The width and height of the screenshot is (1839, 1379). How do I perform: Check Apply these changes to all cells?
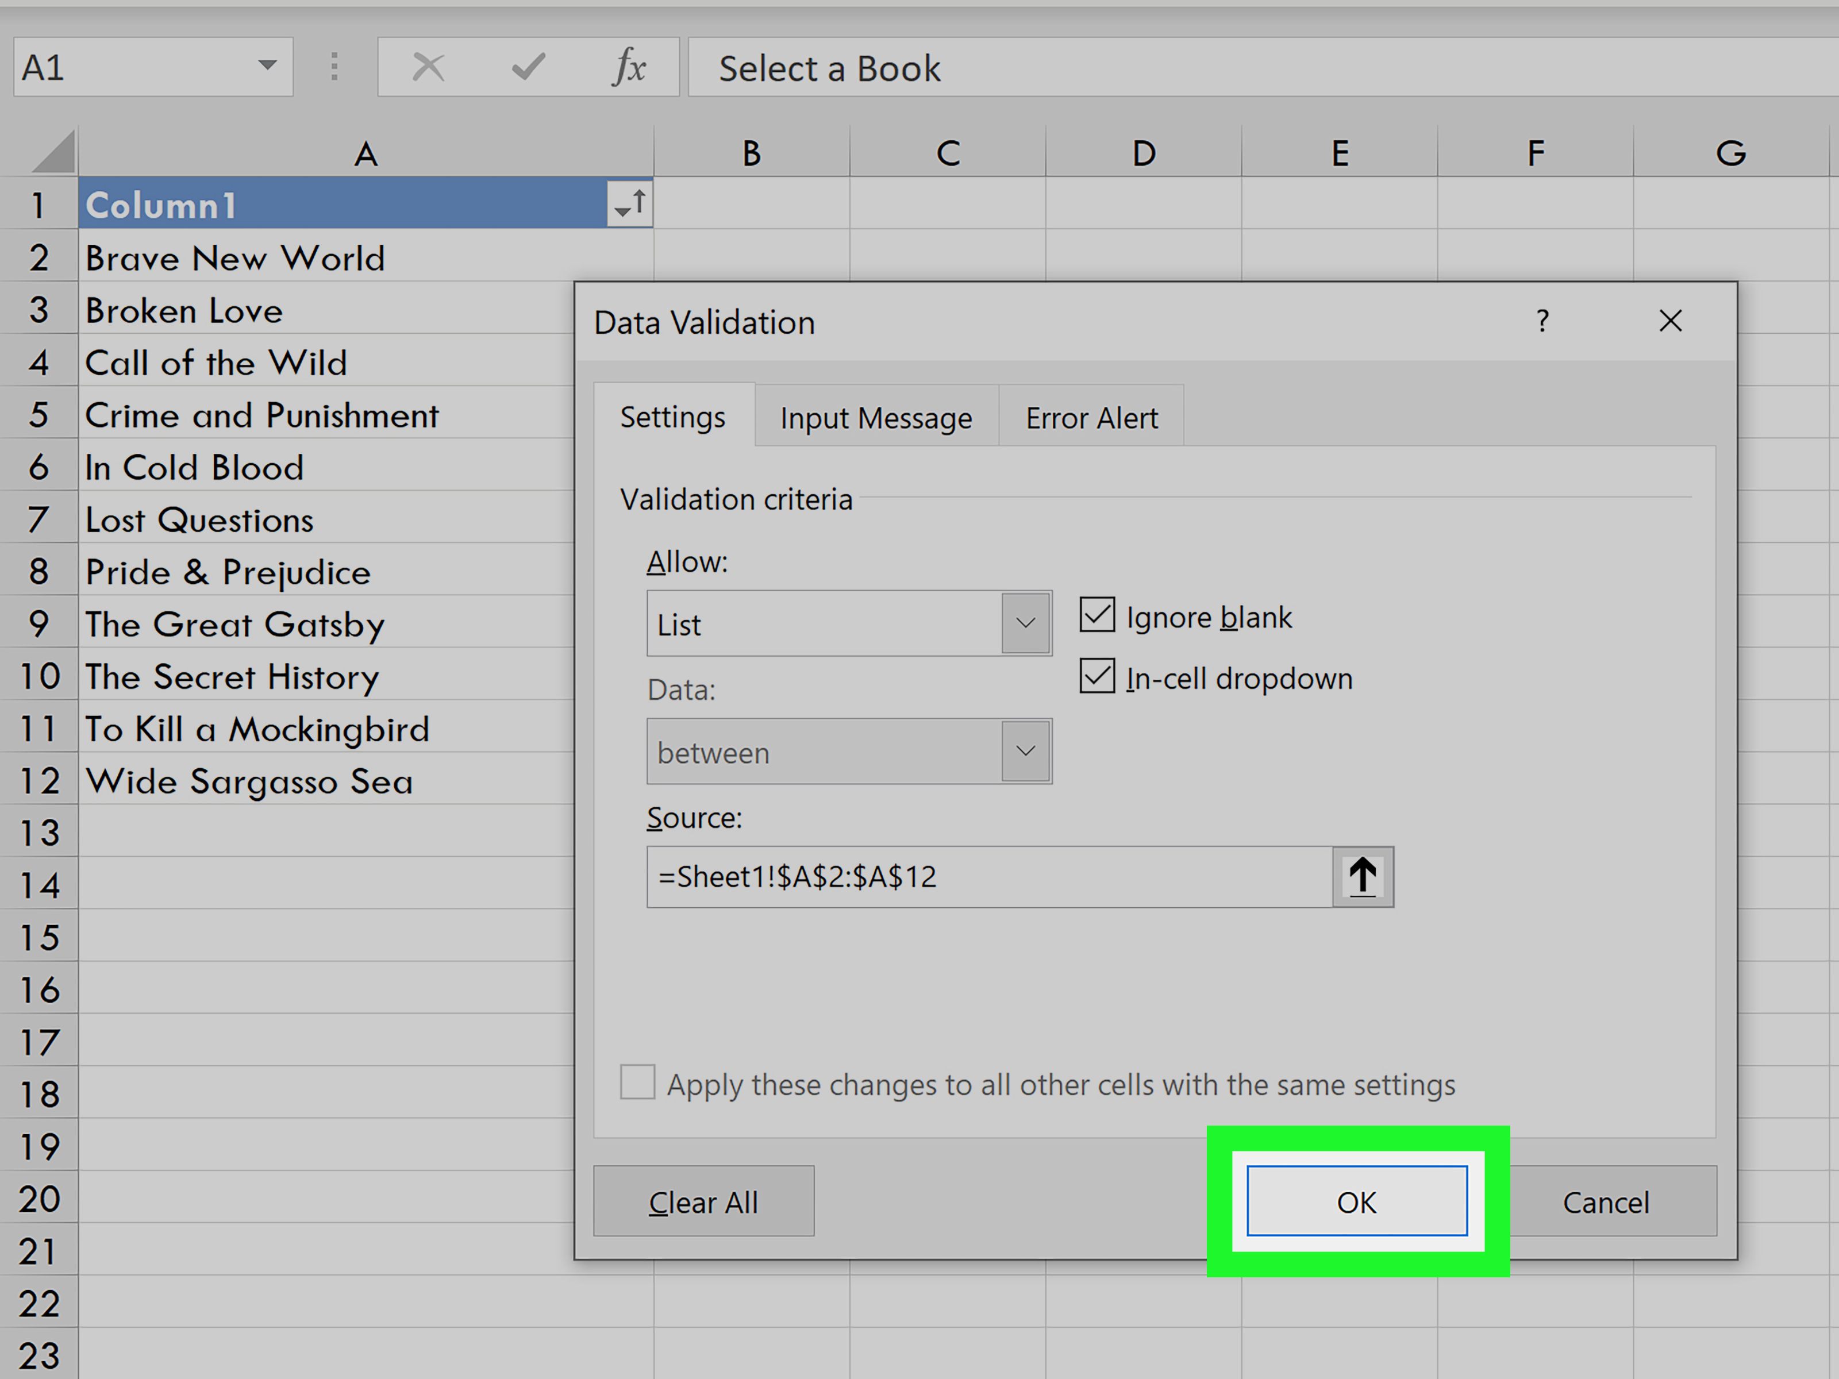pos(638,1083)
